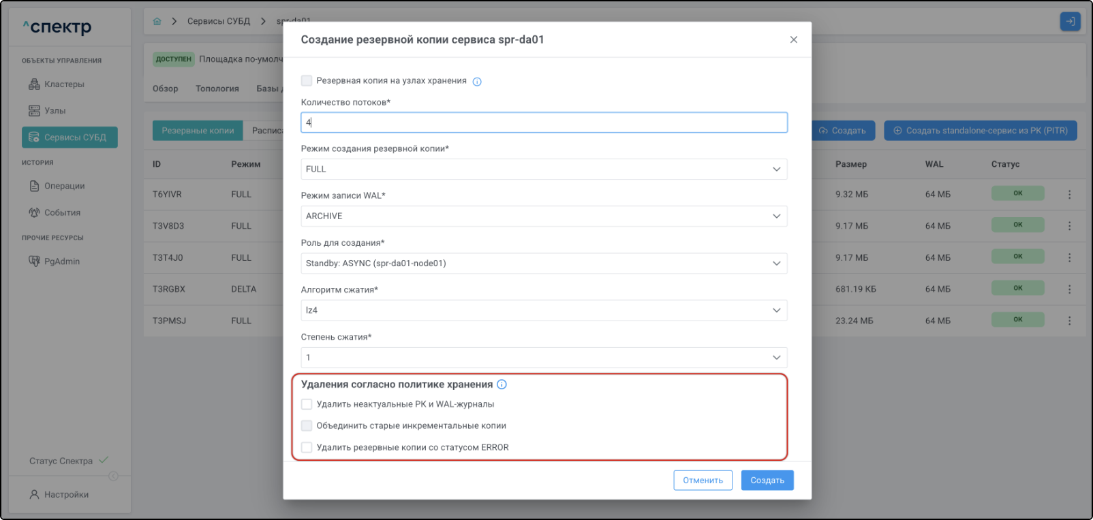
Task: Close the backup creation dialog
Action: 793,39
